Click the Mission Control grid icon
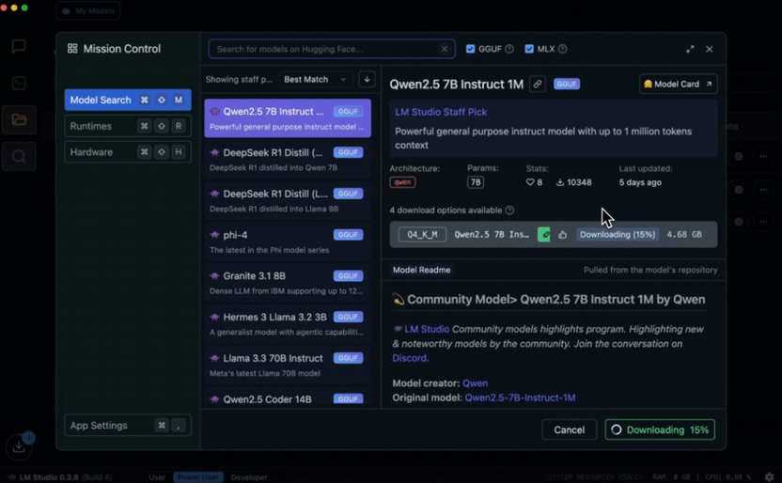 [72, 48]
